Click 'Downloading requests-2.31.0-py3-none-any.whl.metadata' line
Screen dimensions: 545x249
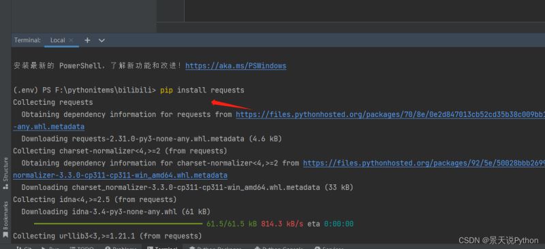click(x=151, y=139)
